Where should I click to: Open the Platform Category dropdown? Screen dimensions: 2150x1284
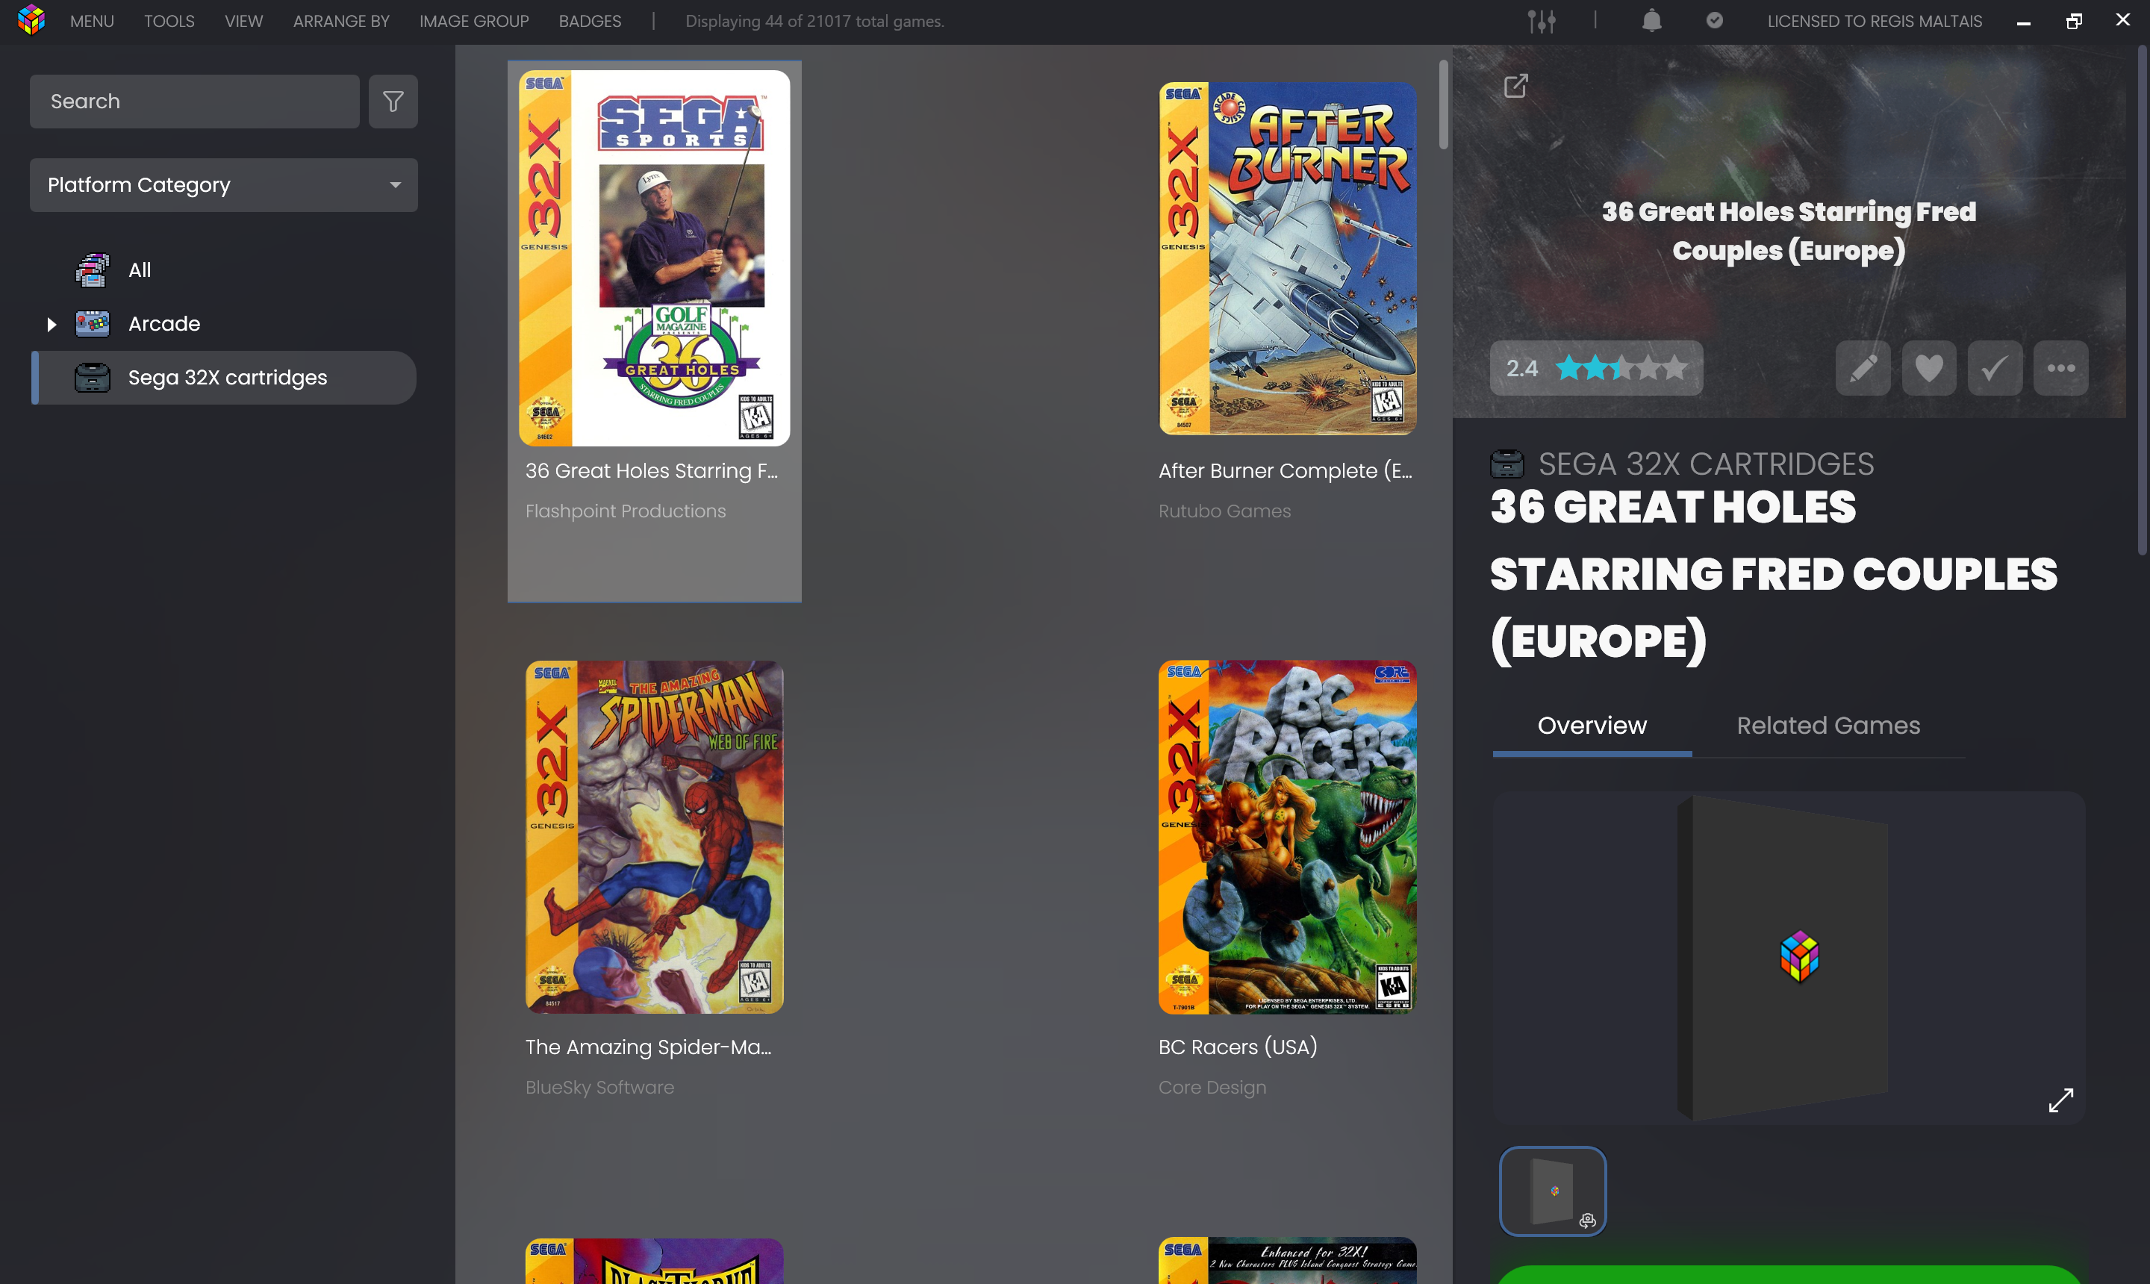click(223, 185)
